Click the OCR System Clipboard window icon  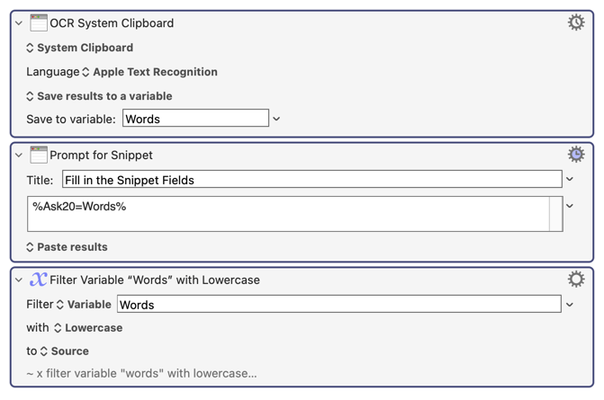(39, 22)
